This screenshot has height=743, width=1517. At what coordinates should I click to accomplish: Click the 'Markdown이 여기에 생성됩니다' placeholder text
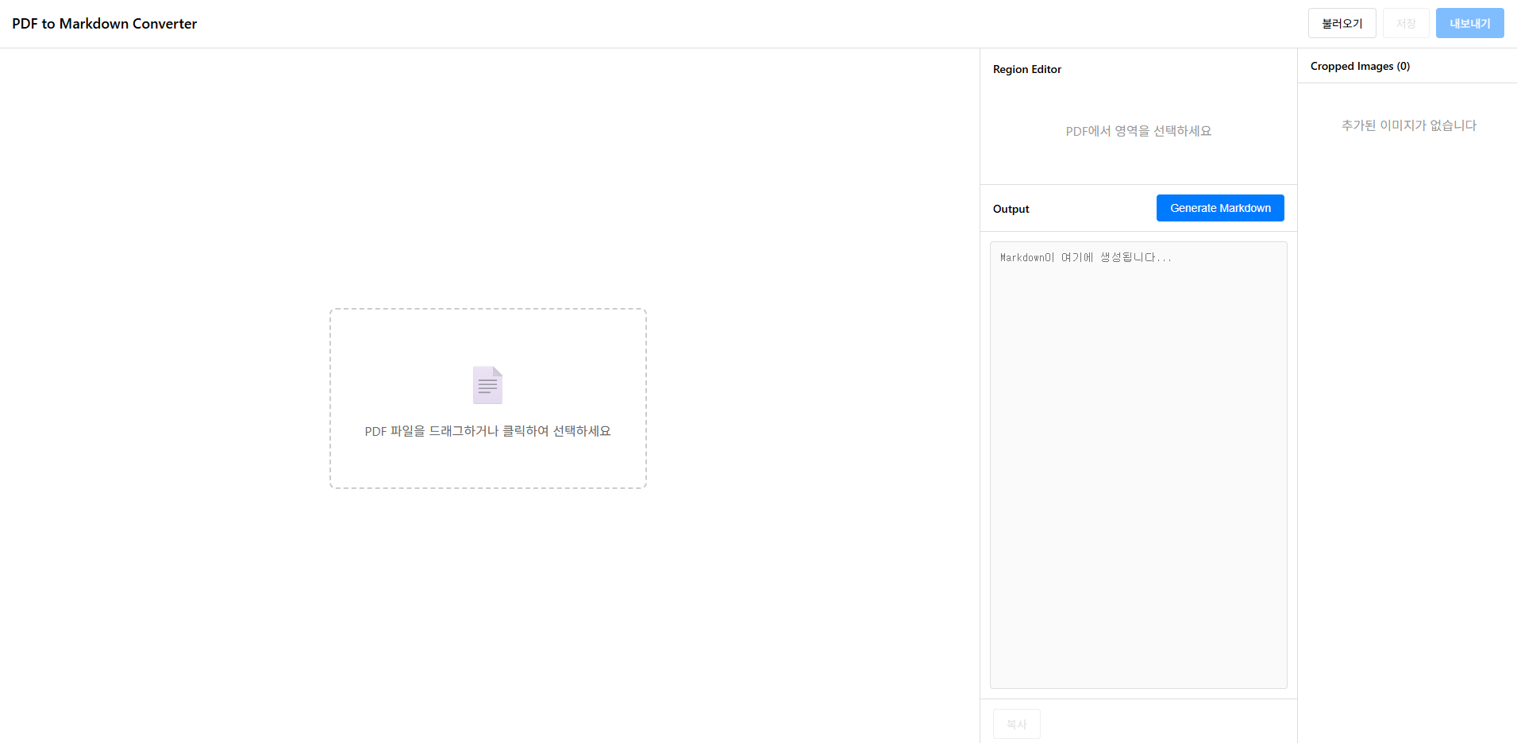pyautogui.click(x=1085, y=258)
